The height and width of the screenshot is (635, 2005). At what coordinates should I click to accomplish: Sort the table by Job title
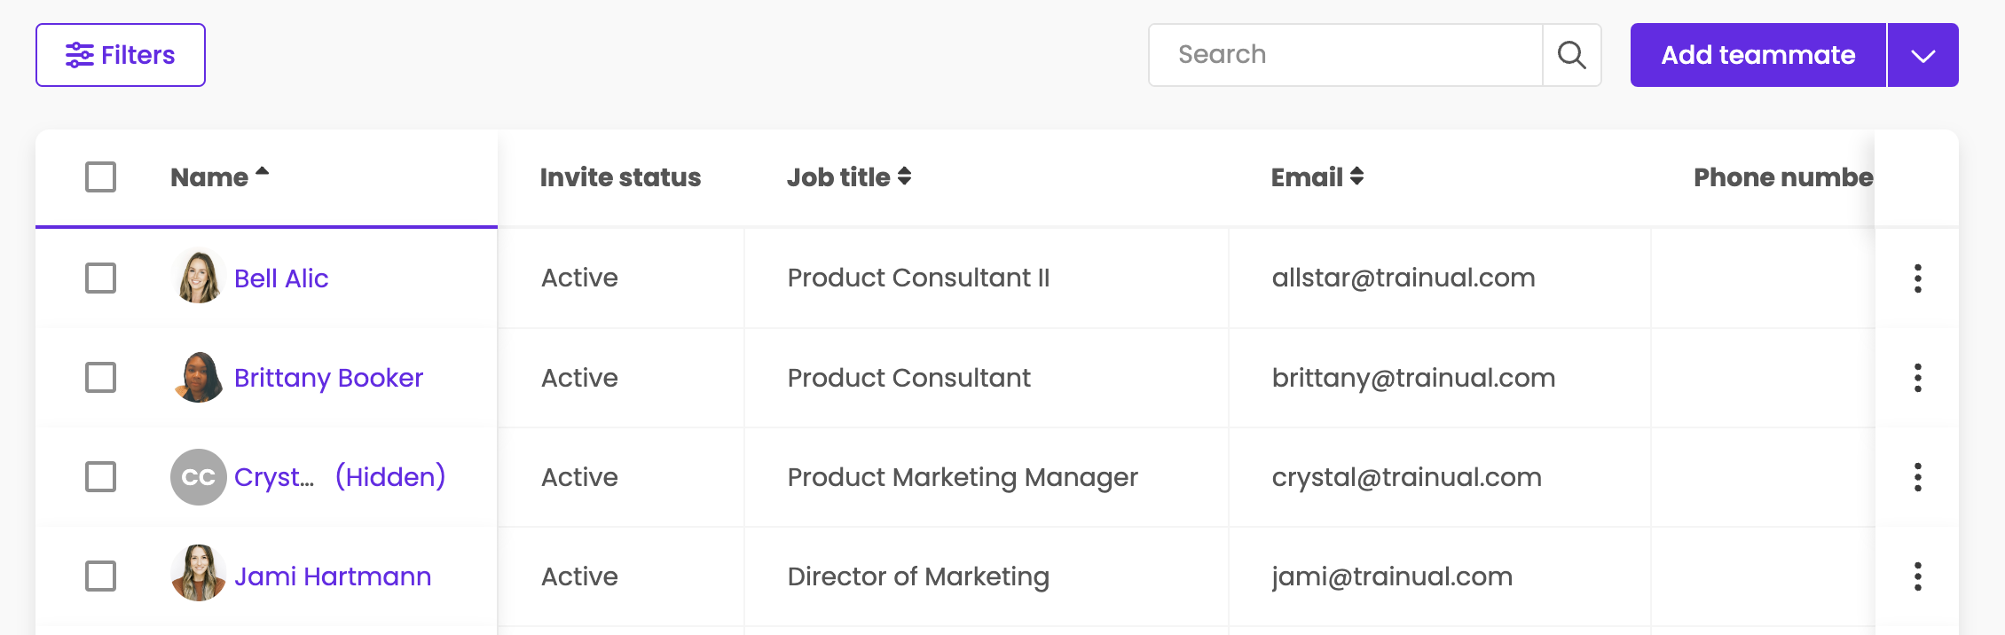[848, 177]
